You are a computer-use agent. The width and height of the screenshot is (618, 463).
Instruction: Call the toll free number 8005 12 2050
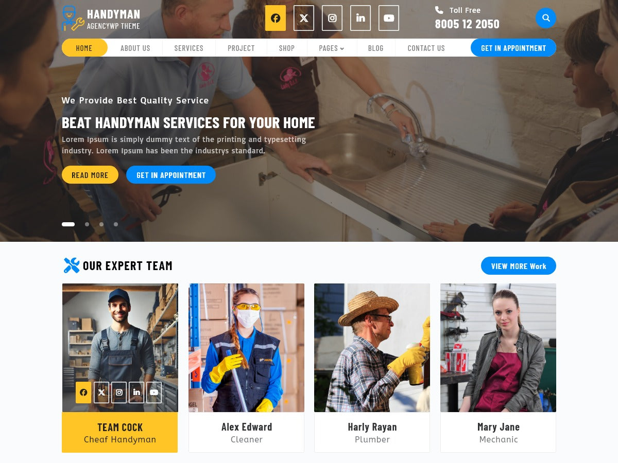pos(467,24)
